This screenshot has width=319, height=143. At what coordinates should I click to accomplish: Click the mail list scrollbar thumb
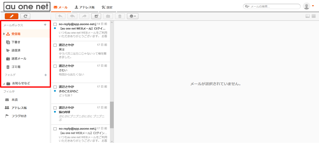(x=112, y=115)
